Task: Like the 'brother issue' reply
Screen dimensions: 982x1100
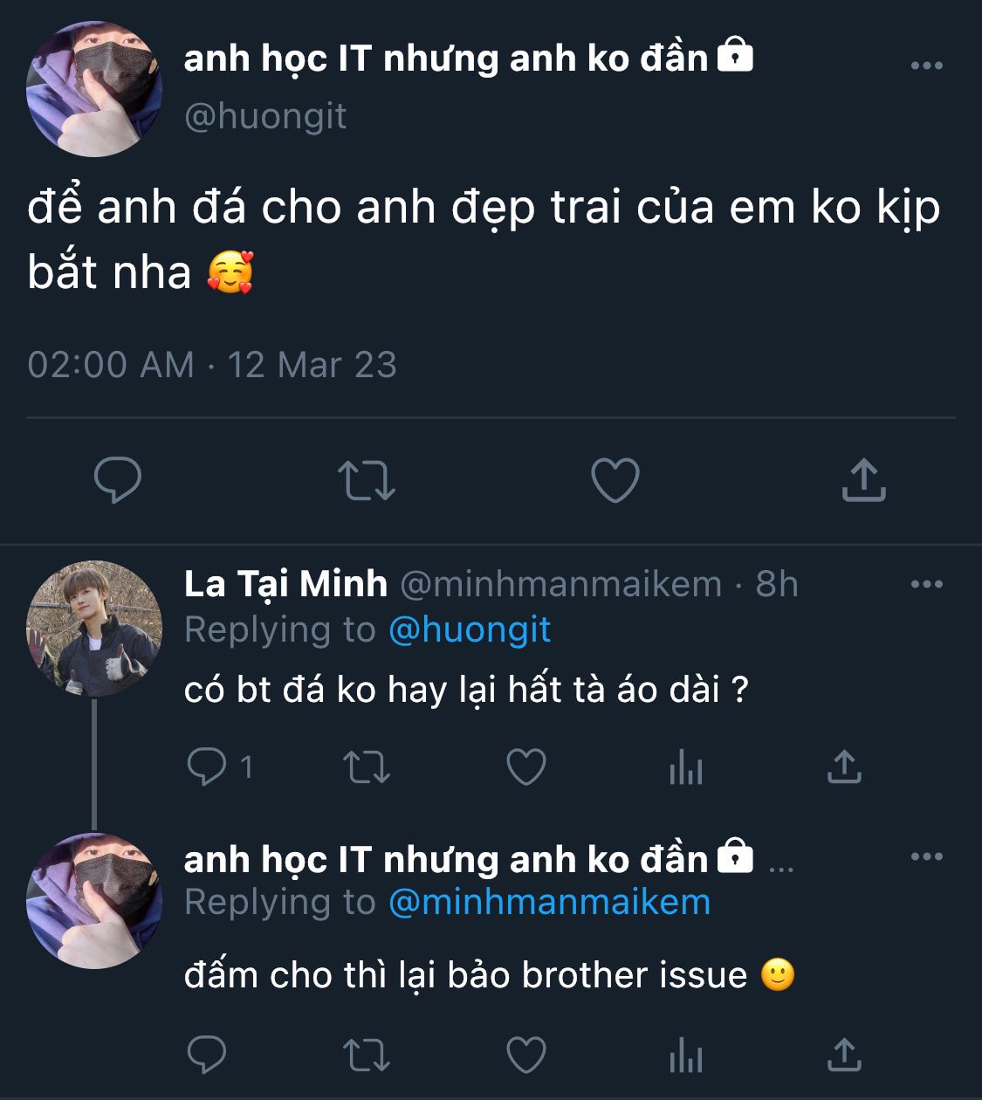Action: 526,1055
